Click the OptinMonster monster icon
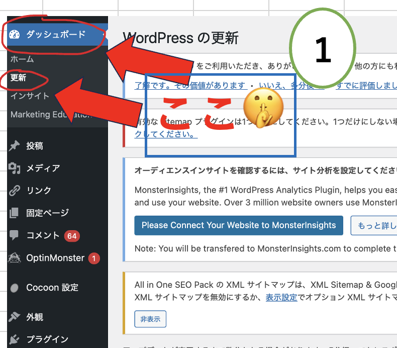This screenshot has height=348, width=397. tap(15, 258)
